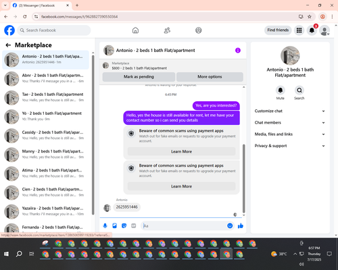Viewport: 338px width, 270px height.
Task: Show hidden system tray icons
Action: 295,254
